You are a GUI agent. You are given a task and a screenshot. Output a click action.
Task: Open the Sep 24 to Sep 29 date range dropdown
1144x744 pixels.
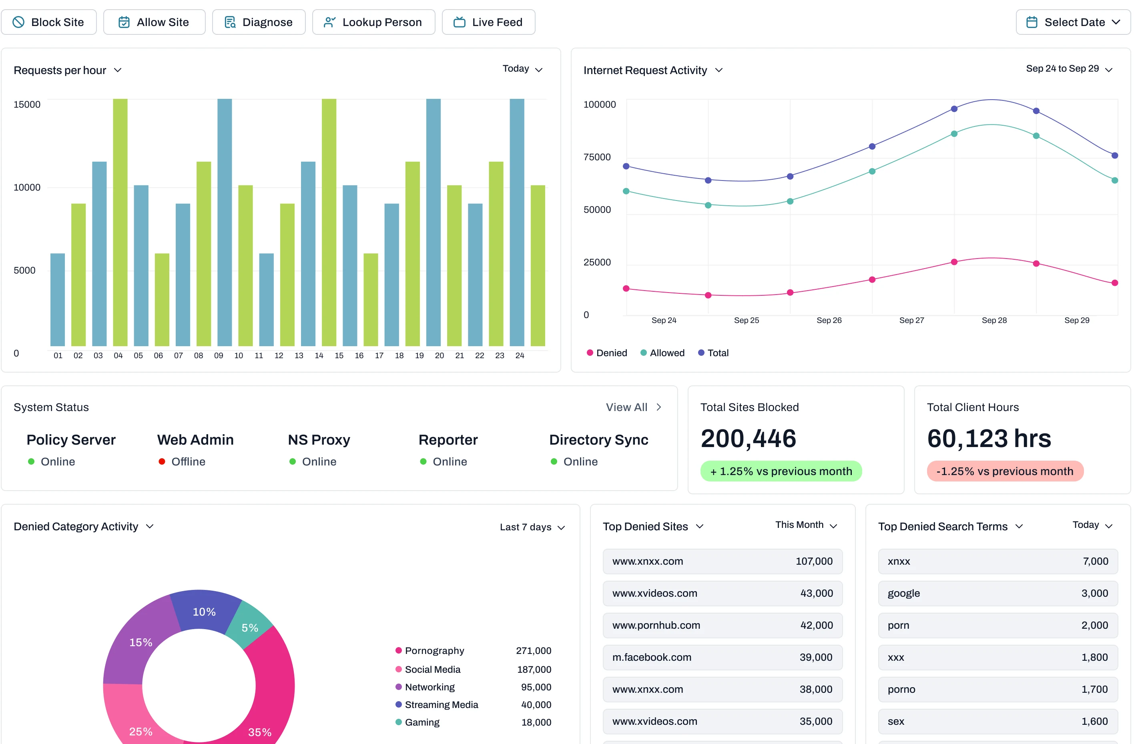(1069, 69)
